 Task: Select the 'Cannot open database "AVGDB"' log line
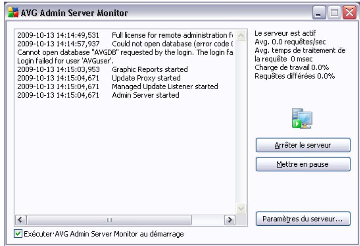click(x=125, y=53)
